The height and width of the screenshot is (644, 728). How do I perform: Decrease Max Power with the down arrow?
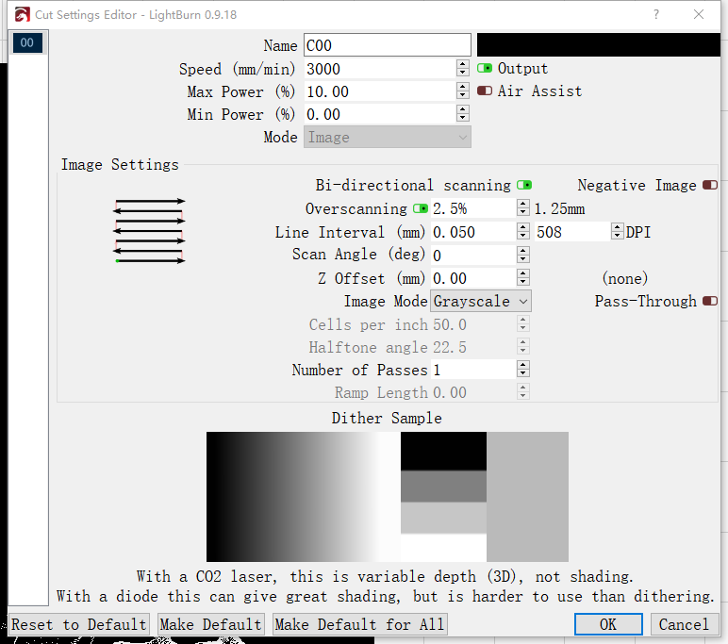pos(462,95)
